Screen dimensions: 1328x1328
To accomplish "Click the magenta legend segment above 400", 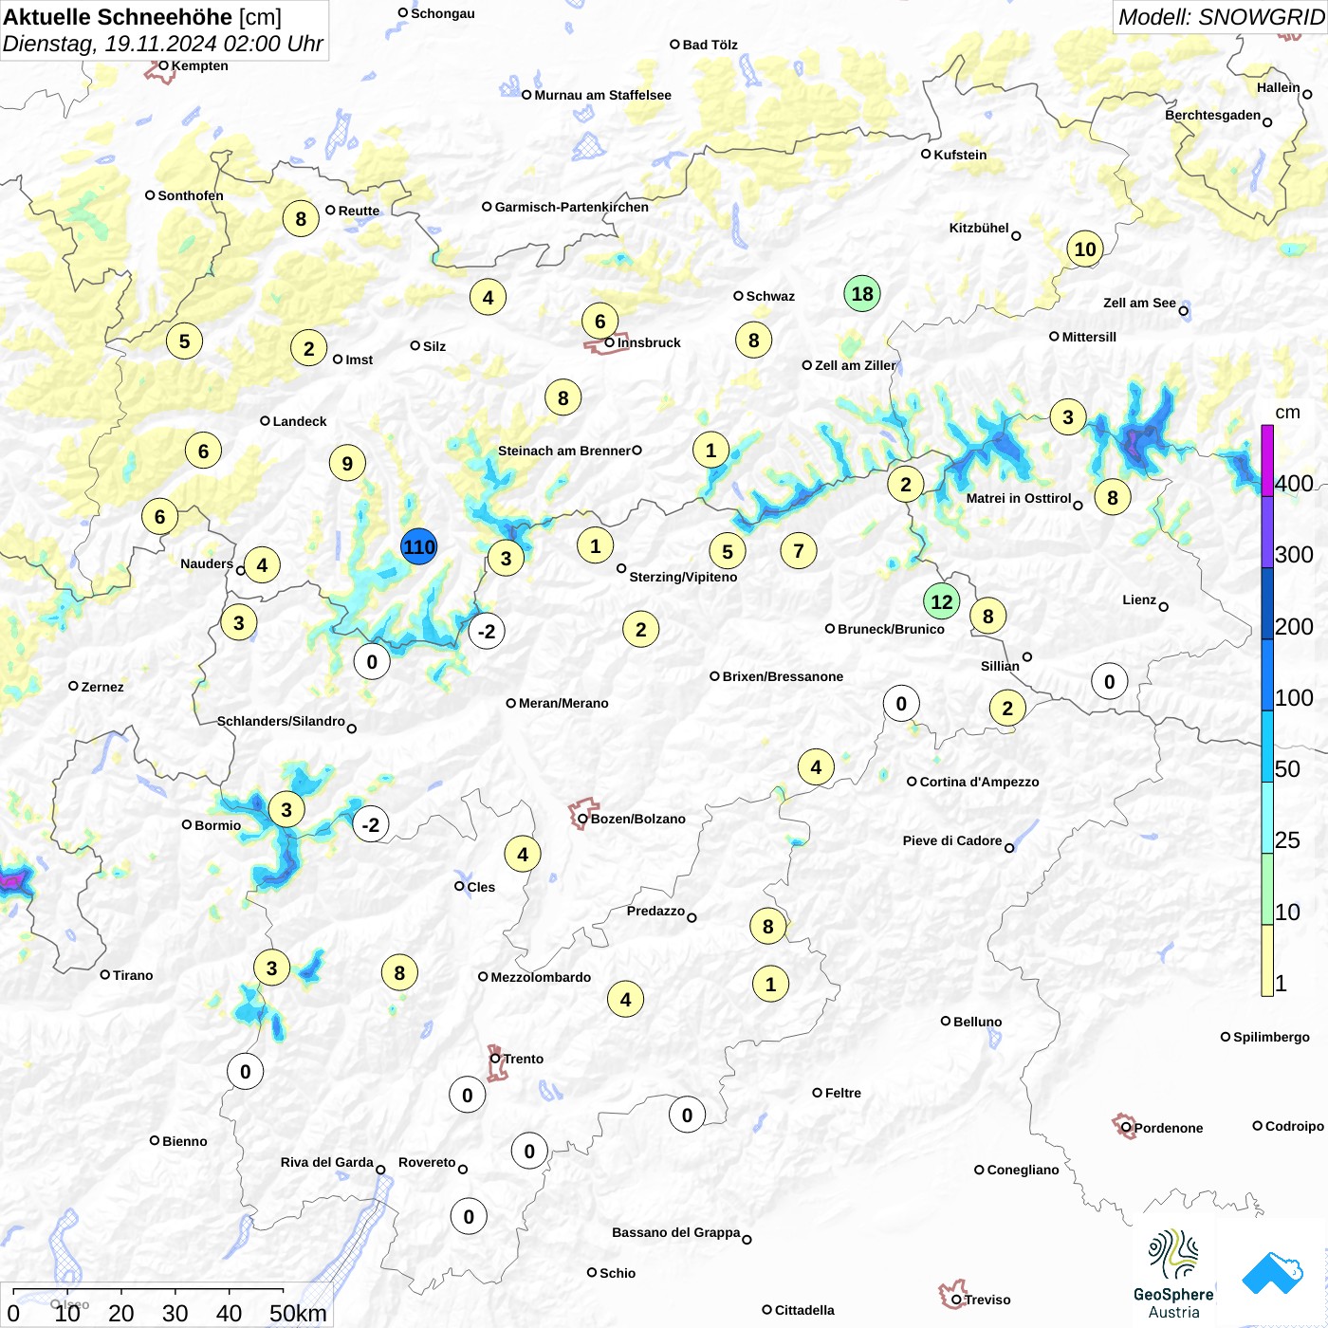I will (1267, 460).
